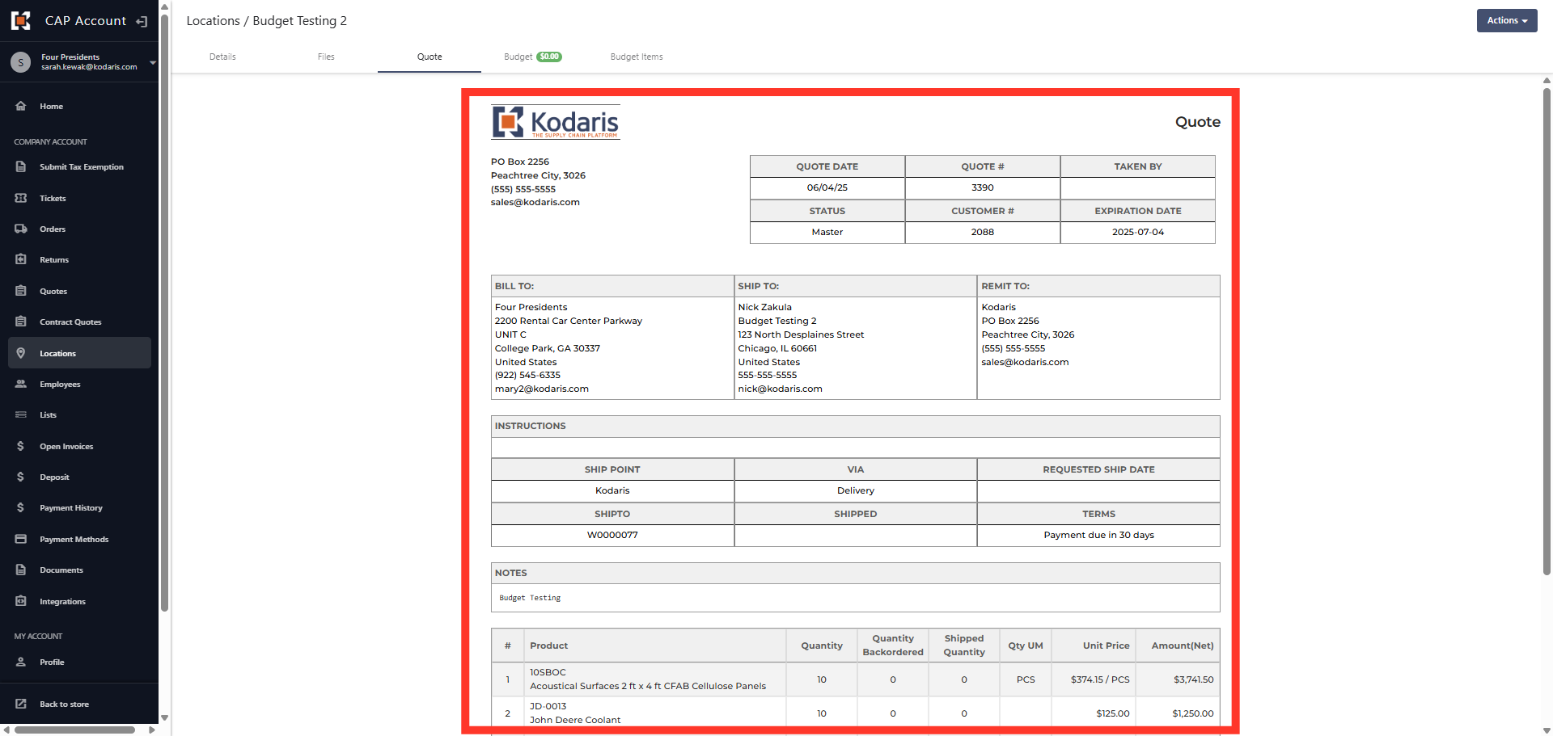Click the logout icon next to CAP Account

click(x=142, y=21)
